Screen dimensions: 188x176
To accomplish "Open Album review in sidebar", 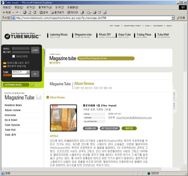I will 13,110.
